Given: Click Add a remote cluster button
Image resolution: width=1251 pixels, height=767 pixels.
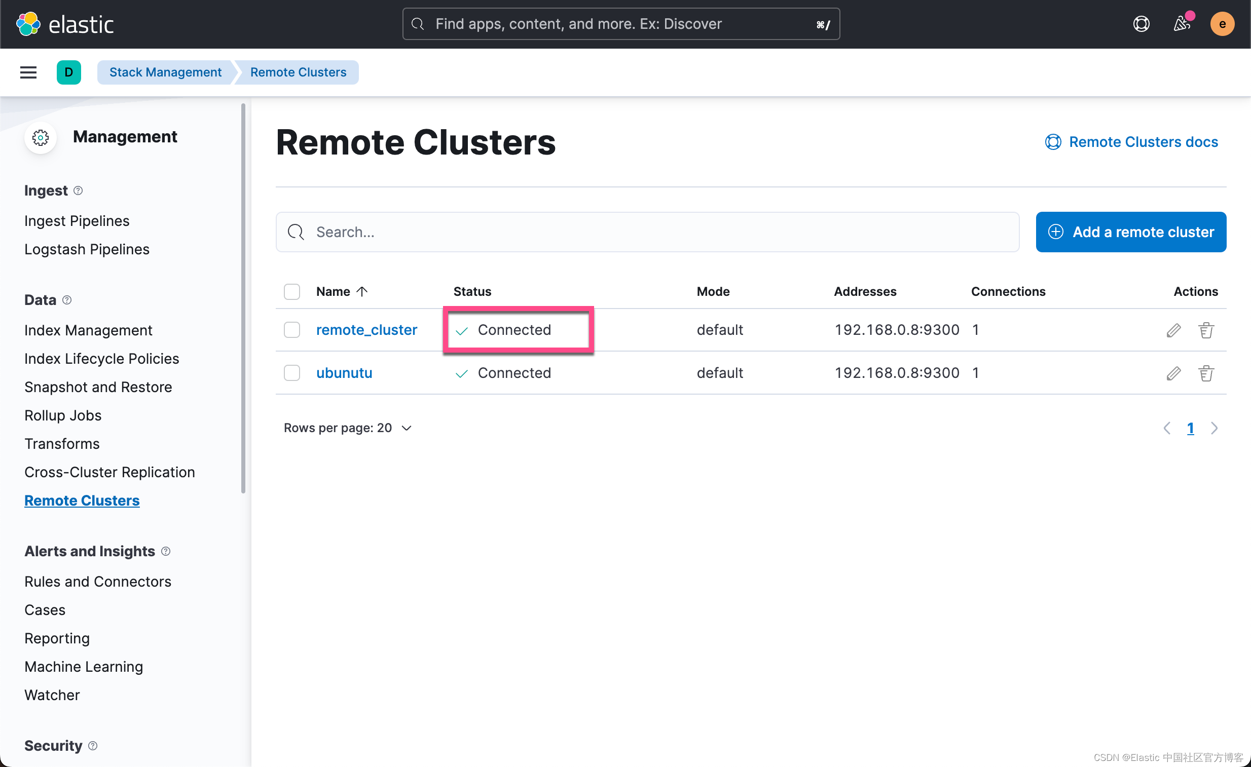Looking at the screenshot, I should (1131, 232).
